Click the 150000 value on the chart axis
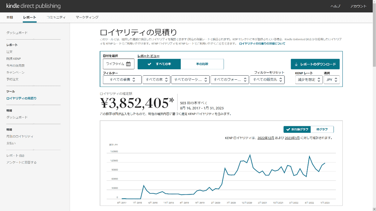 coord(114,152)
